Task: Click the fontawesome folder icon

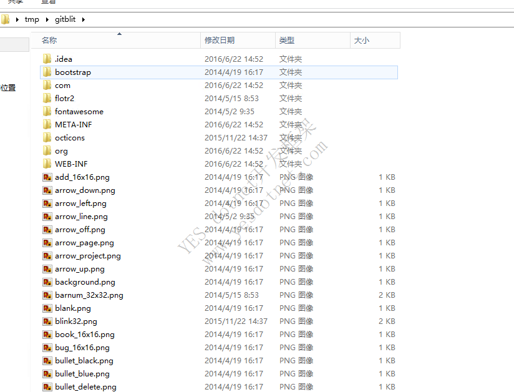Action: [x=47, y=112]
